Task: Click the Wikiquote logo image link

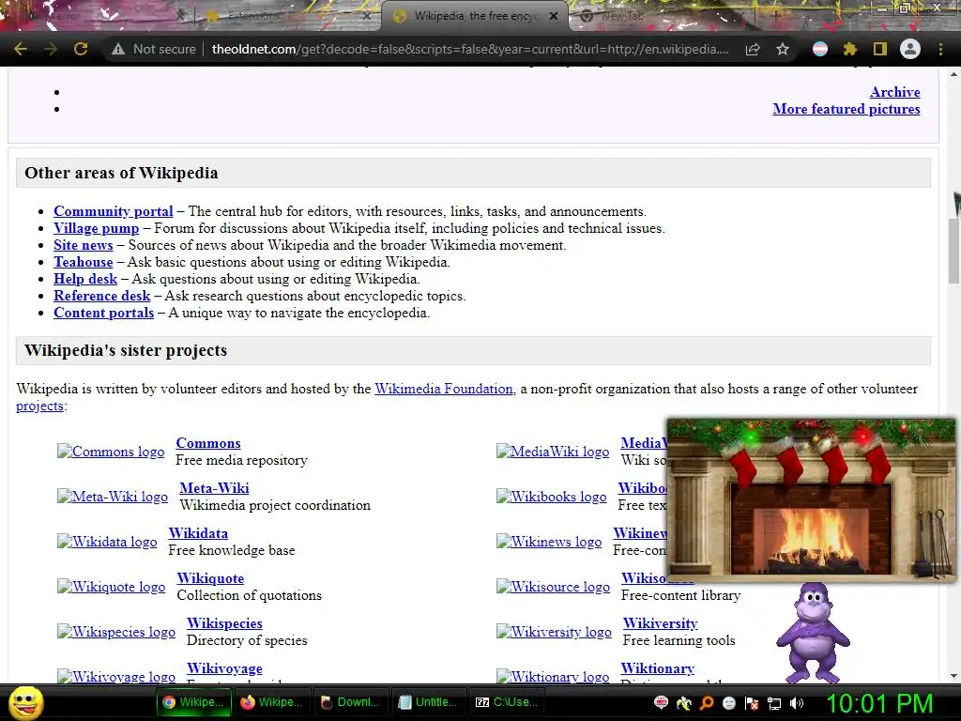Action: (111, 587)
